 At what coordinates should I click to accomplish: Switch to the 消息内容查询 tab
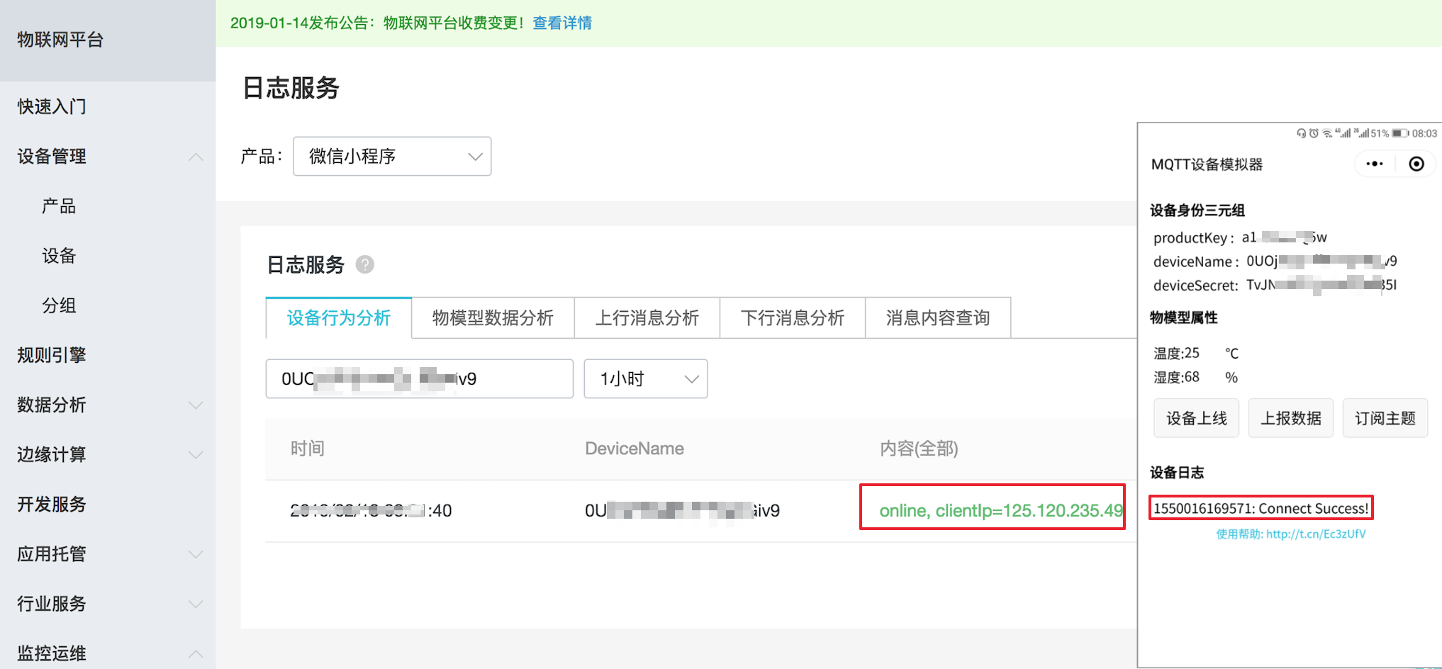coord(938,317)
